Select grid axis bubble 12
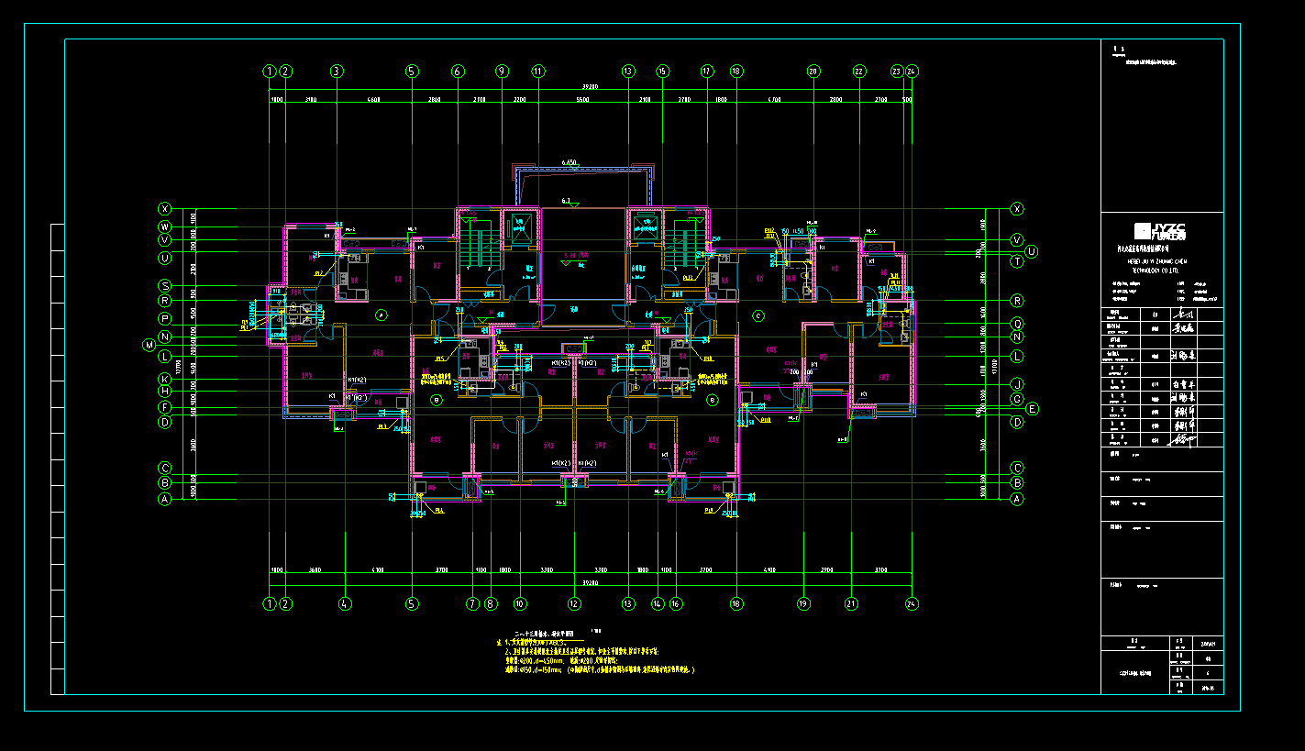Viewport: 1305px width, 751px height. click(x=574, y=603)
